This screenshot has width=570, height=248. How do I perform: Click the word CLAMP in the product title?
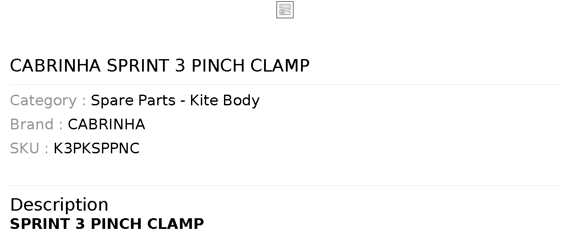[280, 66]
